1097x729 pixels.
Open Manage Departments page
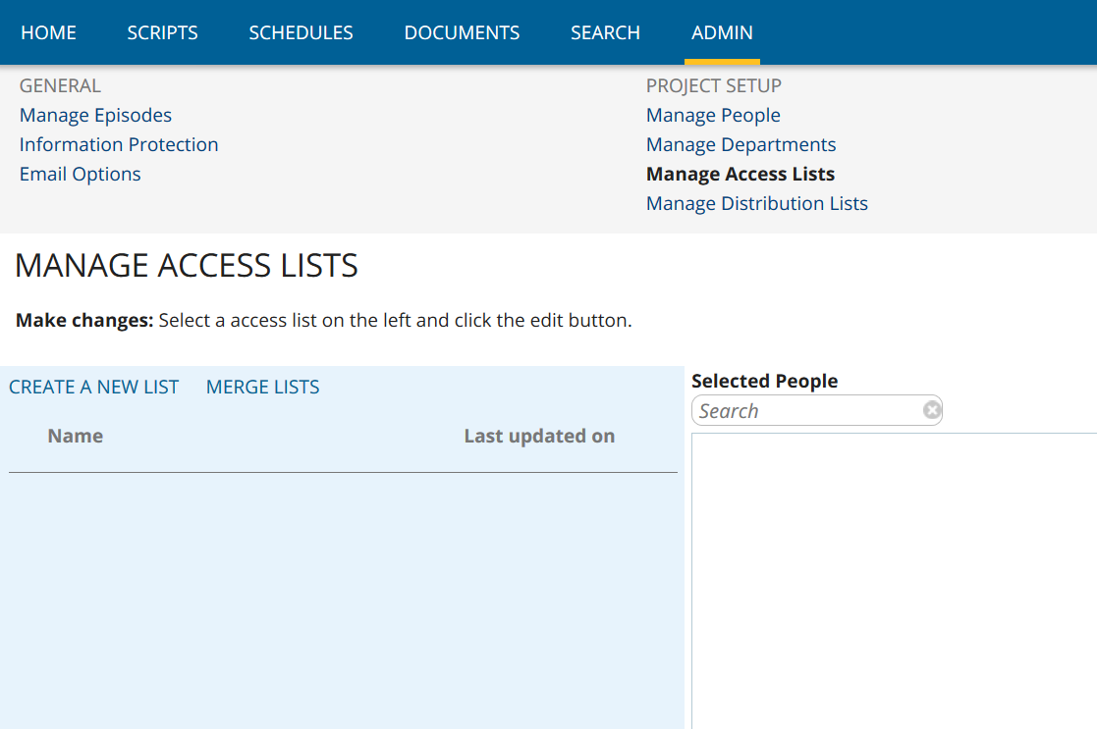740,144
